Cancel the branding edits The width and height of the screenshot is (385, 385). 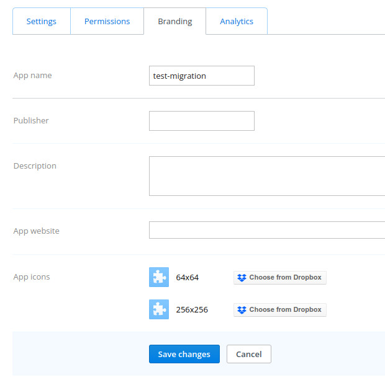(249, 354)
